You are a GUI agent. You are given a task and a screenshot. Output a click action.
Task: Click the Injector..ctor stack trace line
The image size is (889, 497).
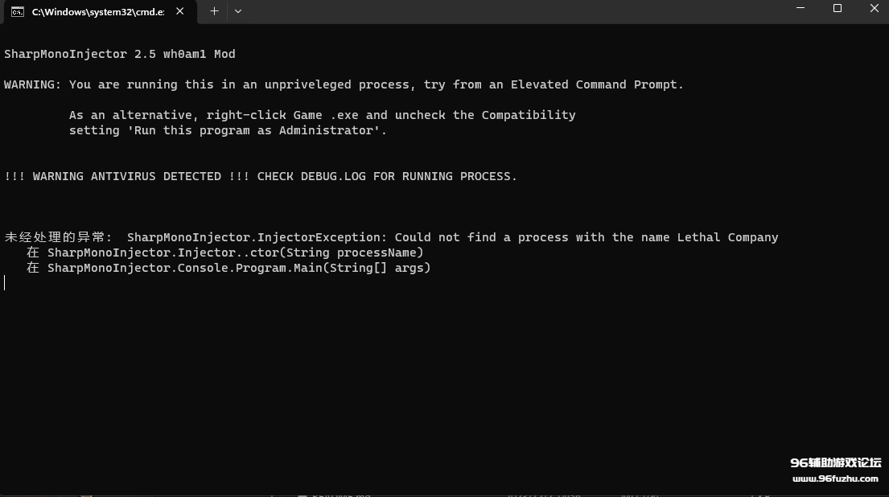click(225, 253)
